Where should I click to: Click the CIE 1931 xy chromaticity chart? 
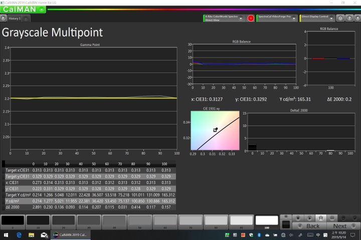point(215,130)
